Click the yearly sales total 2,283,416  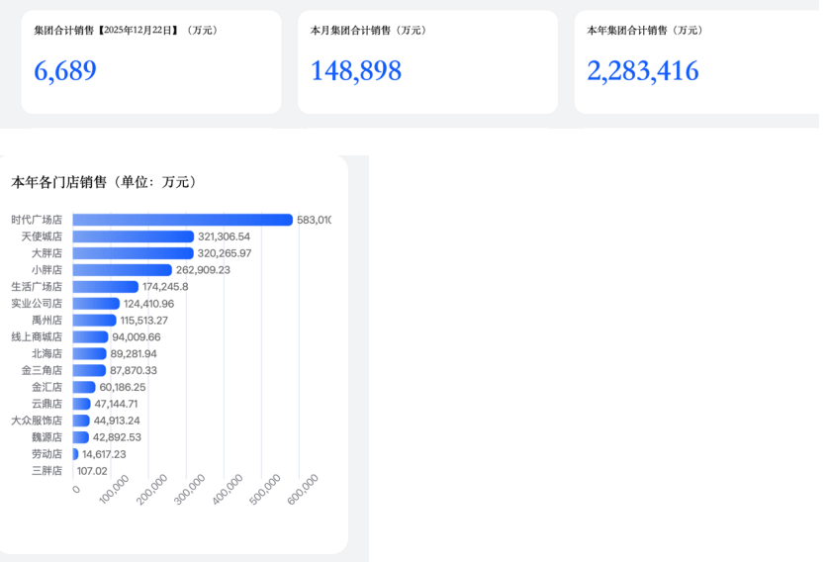tap(645, 71)
